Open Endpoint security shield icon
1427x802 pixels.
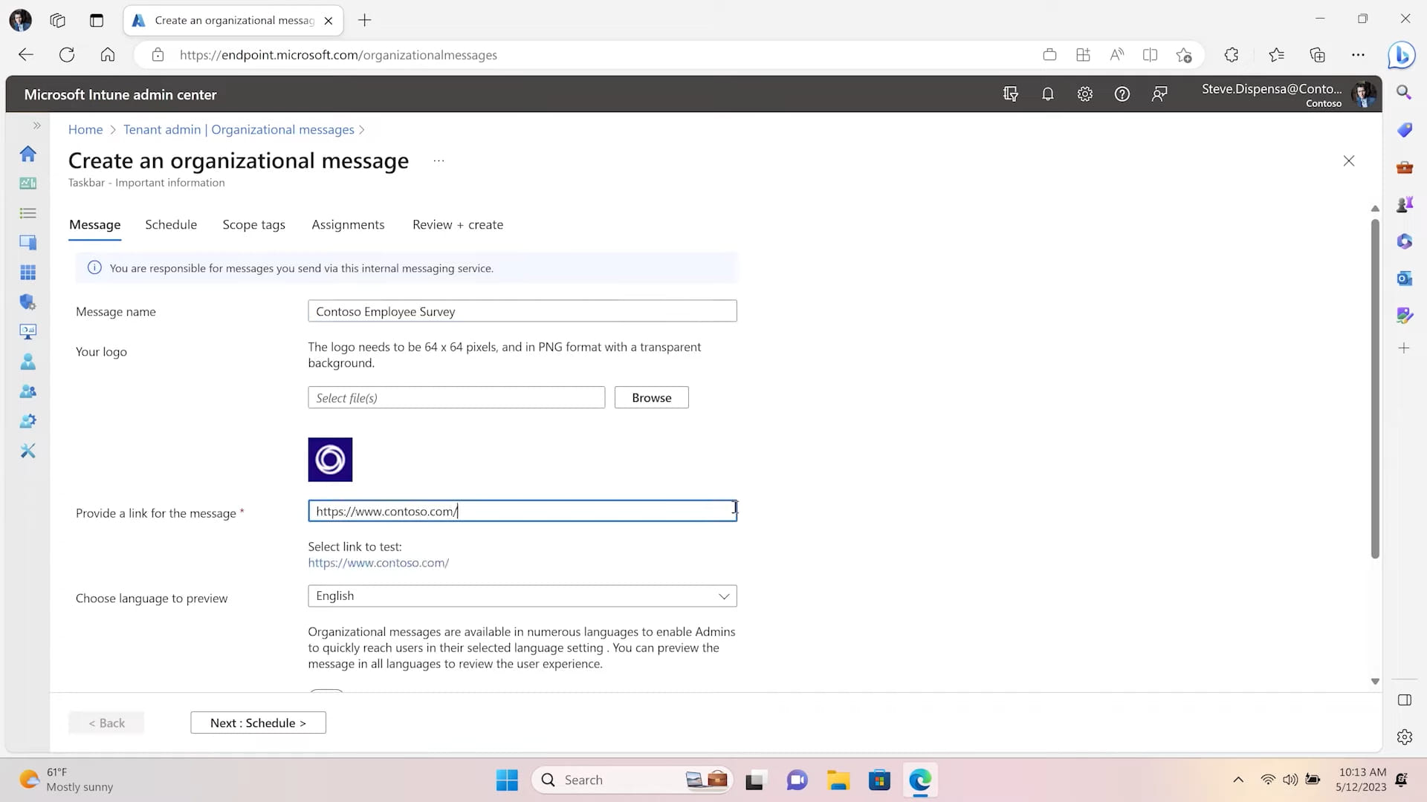click(x=28, y=302)
